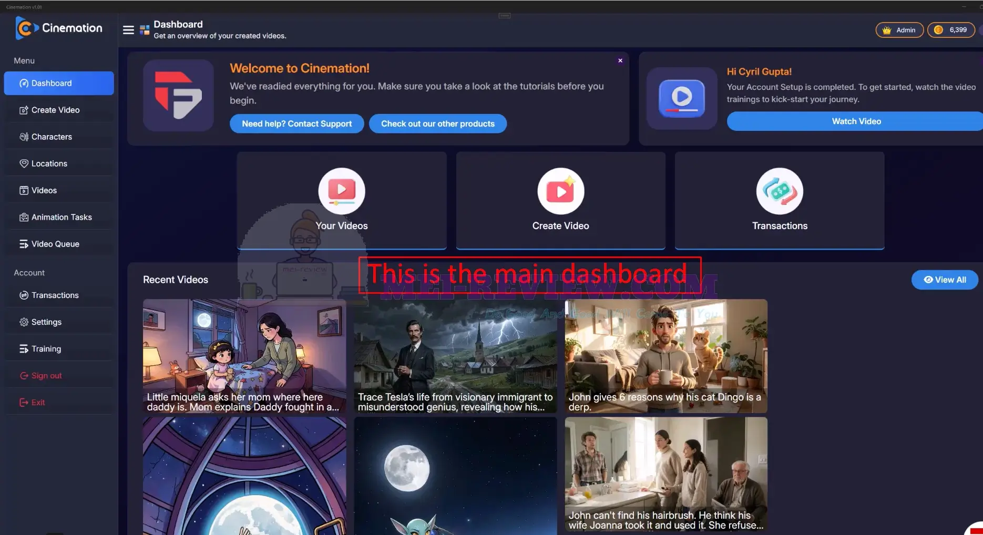The image size is (983, 535).
Task: Click View All recent videos button
Action: [x=945, y=280]
